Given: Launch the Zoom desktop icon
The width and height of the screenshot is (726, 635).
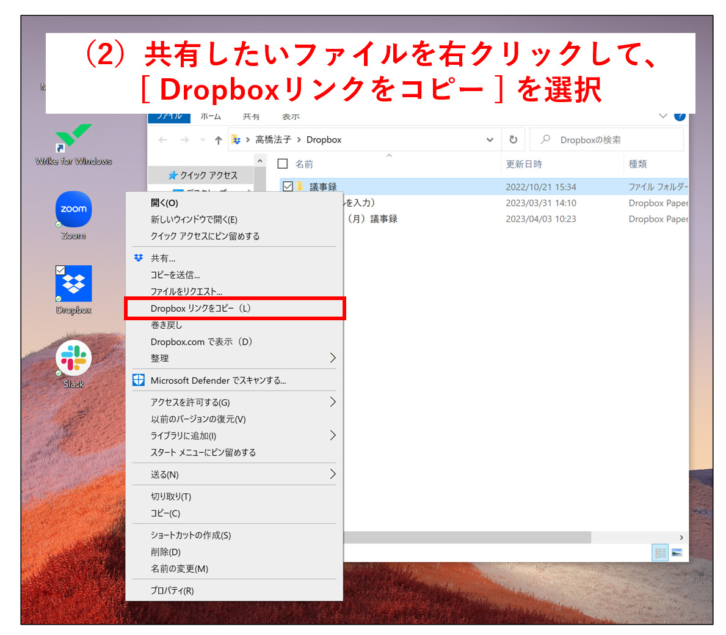Looking at the screenshot, I should 73,215.
